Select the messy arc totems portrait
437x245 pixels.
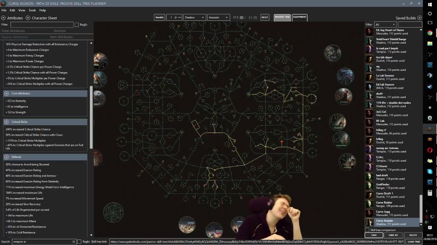coord(369,150)
